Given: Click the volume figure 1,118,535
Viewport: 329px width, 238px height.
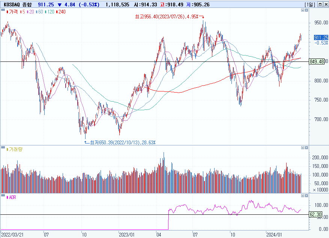Looking at the screenshot, I should pos(117,4).
